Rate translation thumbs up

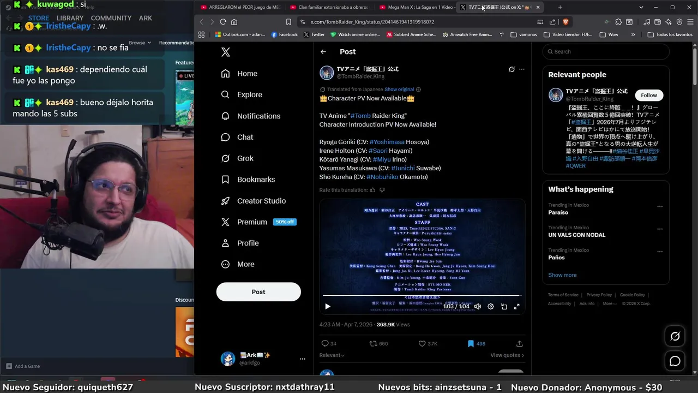point(373,190)
